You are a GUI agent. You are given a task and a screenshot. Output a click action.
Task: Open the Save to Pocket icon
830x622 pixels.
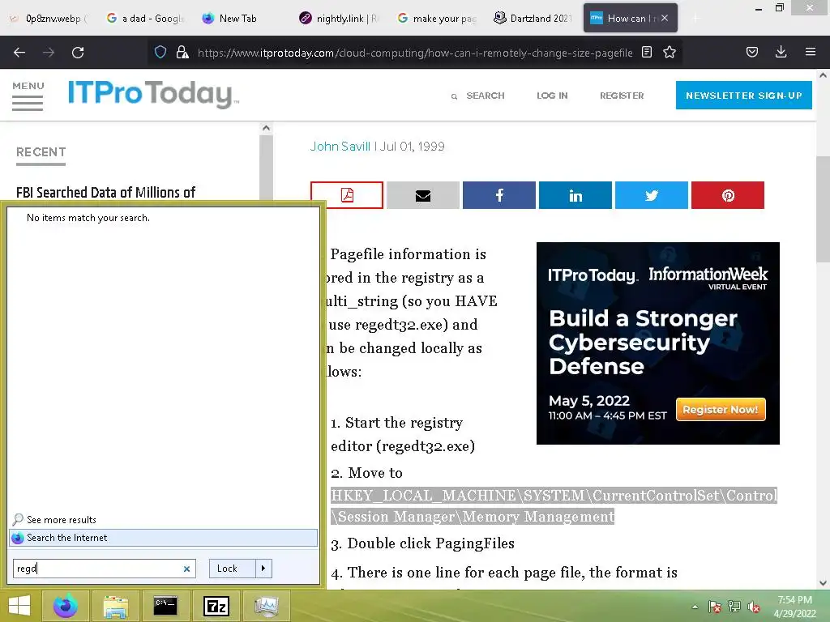pos(752,52)
